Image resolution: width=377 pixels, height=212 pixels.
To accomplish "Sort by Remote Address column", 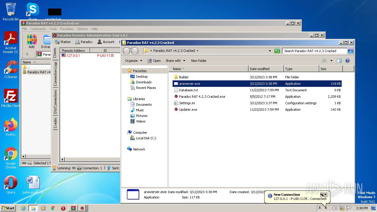I will click(x=75, y=50).
